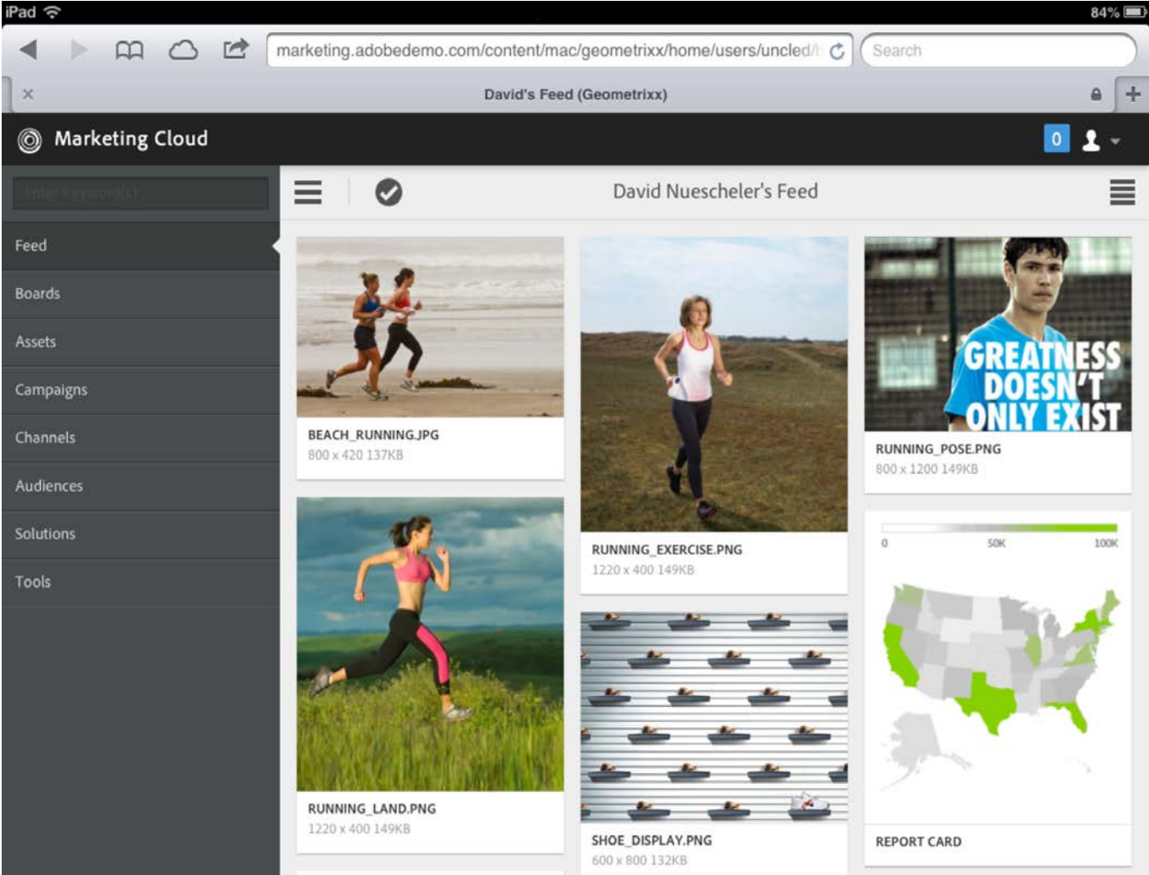Click the RUNNING_EXERCISE.PNG file name

pyautogui.click(x=667, y=550)
